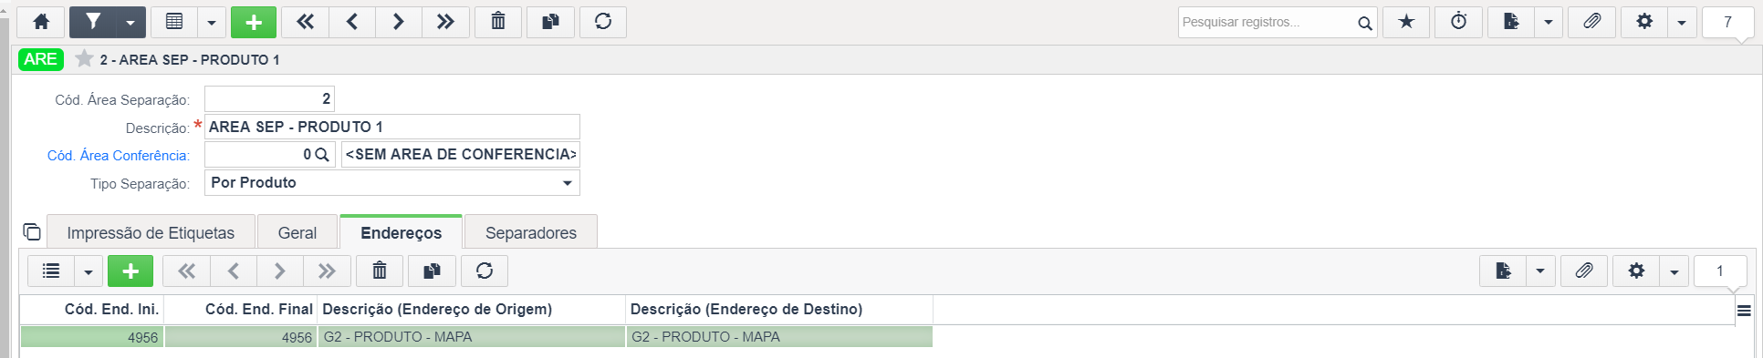Open the attachments paperclip in top toolbar

(1591, 22)
